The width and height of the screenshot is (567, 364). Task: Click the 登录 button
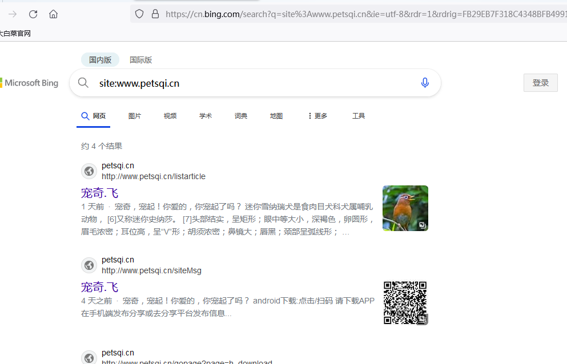[541, 83]
